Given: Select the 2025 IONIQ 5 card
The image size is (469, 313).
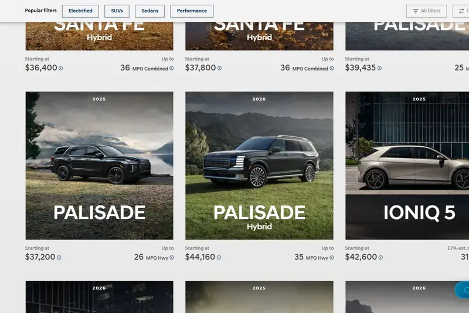Looking at the screenshot, I should (x=407, y=166).
